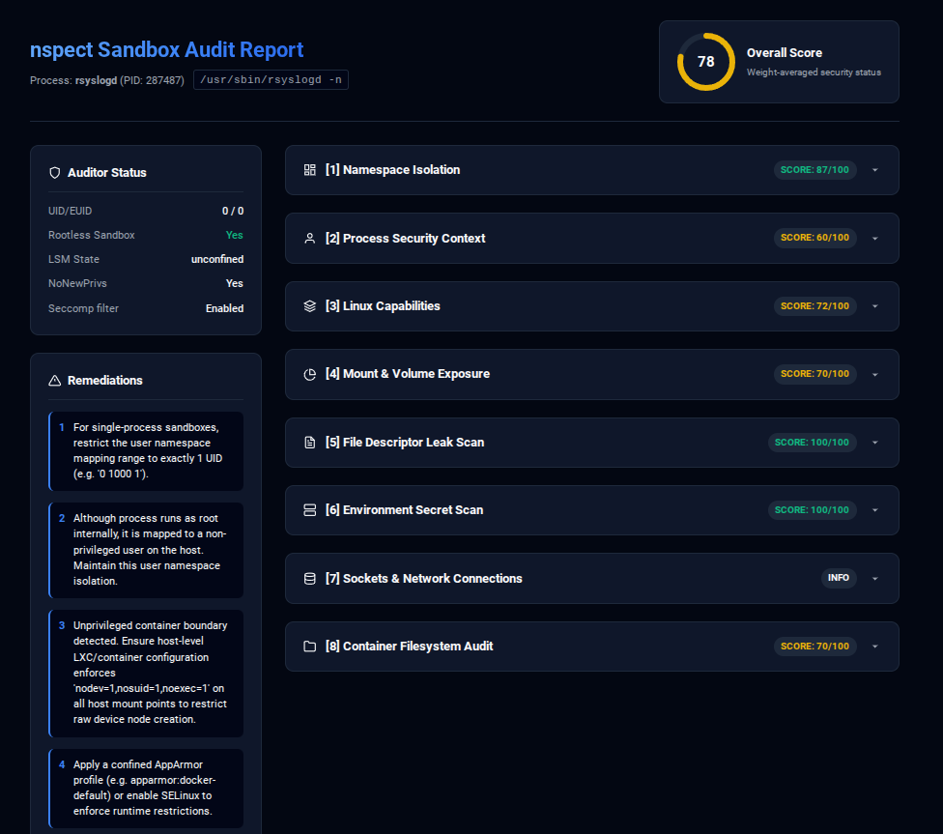Click the /usr/sbin/rsyslogd -n command box
Image resolution: width=943 pixels, height=834 pixels.
(x=271, y=79)
